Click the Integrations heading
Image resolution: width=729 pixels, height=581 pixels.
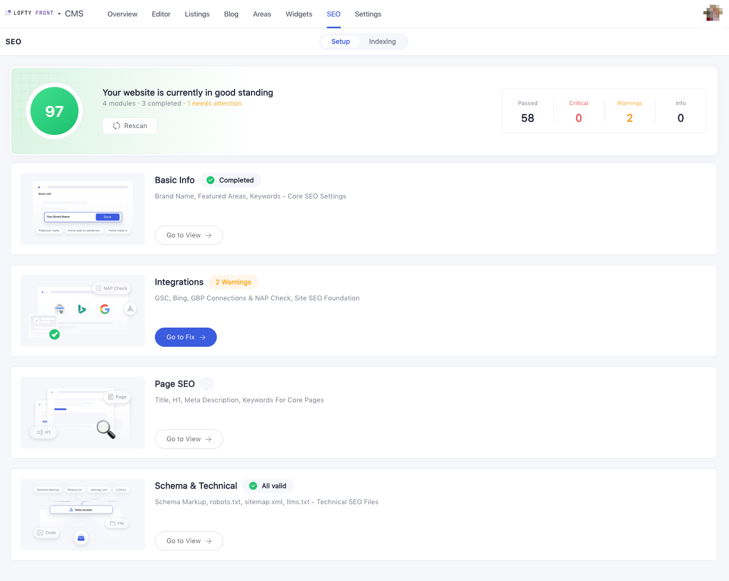[179, 282]
